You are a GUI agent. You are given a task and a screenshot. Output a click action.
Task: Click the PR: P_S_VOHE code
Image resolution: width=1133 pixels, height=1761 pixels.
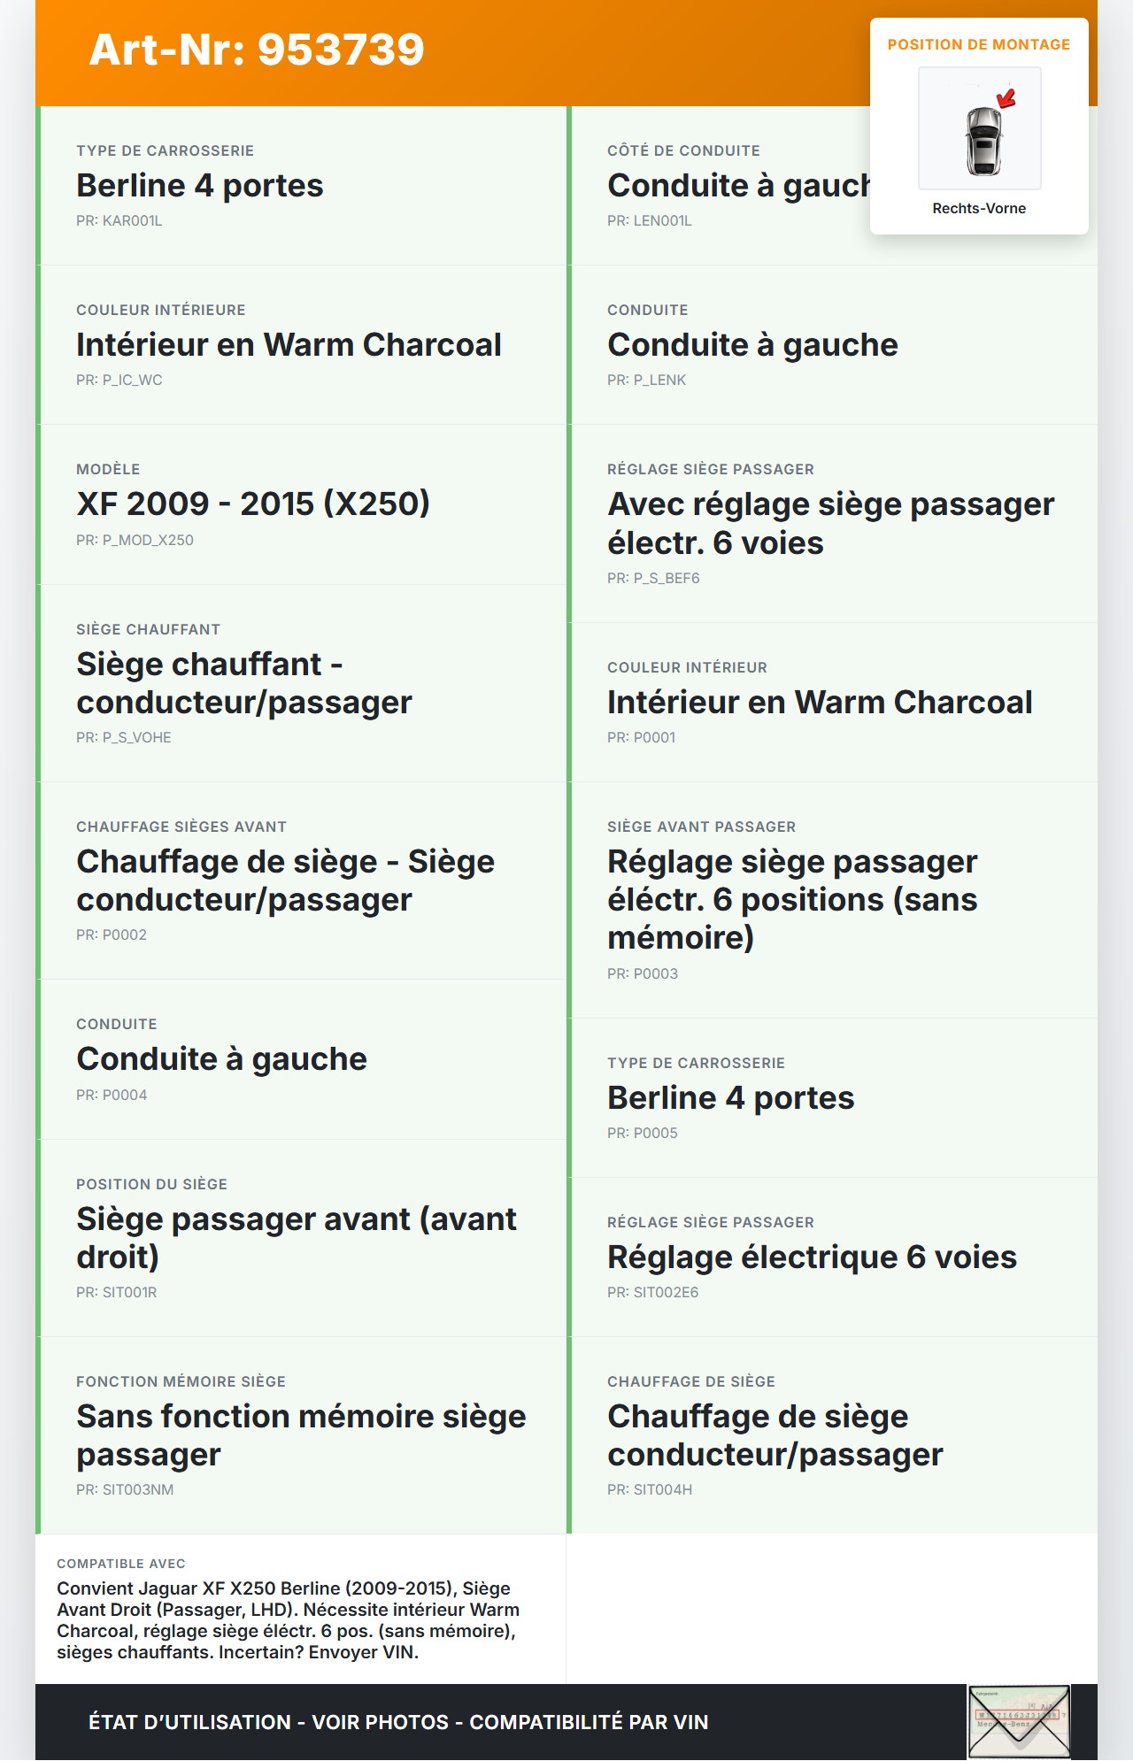(x=124, y=738)
